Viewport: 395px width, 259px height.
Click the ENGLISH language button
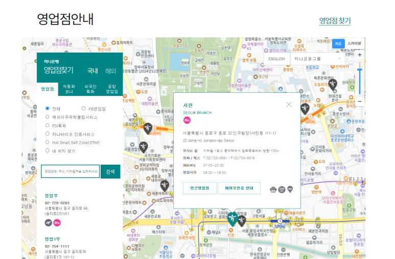tap(276, 59)
